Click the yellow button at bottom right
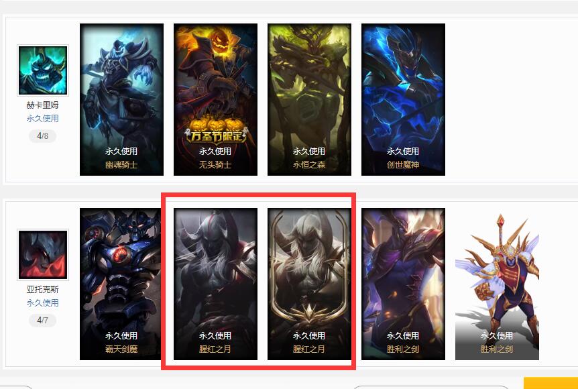 [551, 383]
